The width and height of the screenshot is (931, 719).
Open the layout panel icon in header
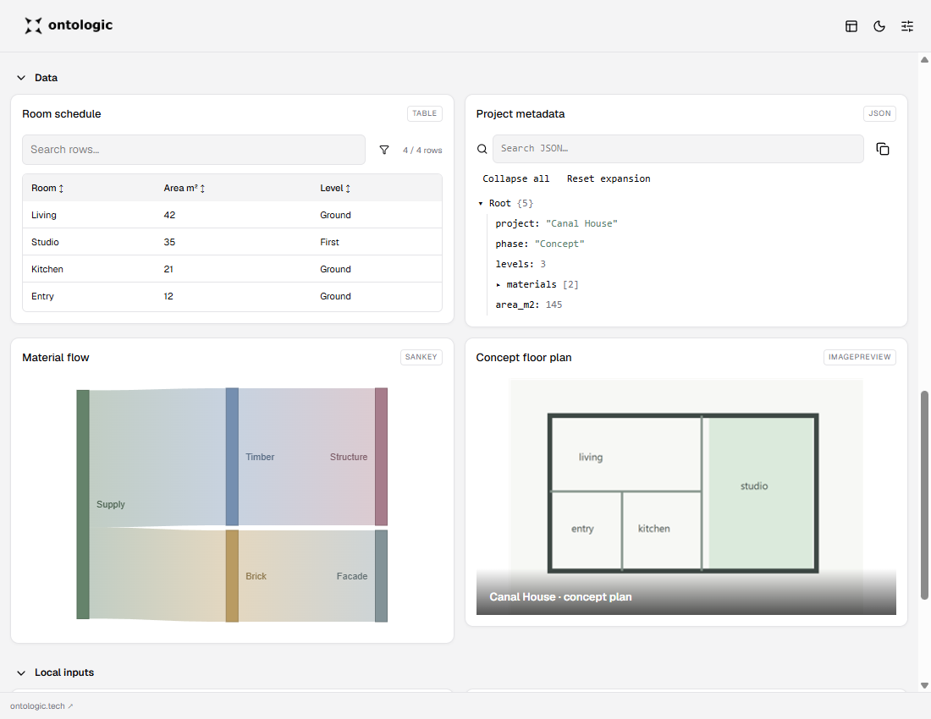851,26
